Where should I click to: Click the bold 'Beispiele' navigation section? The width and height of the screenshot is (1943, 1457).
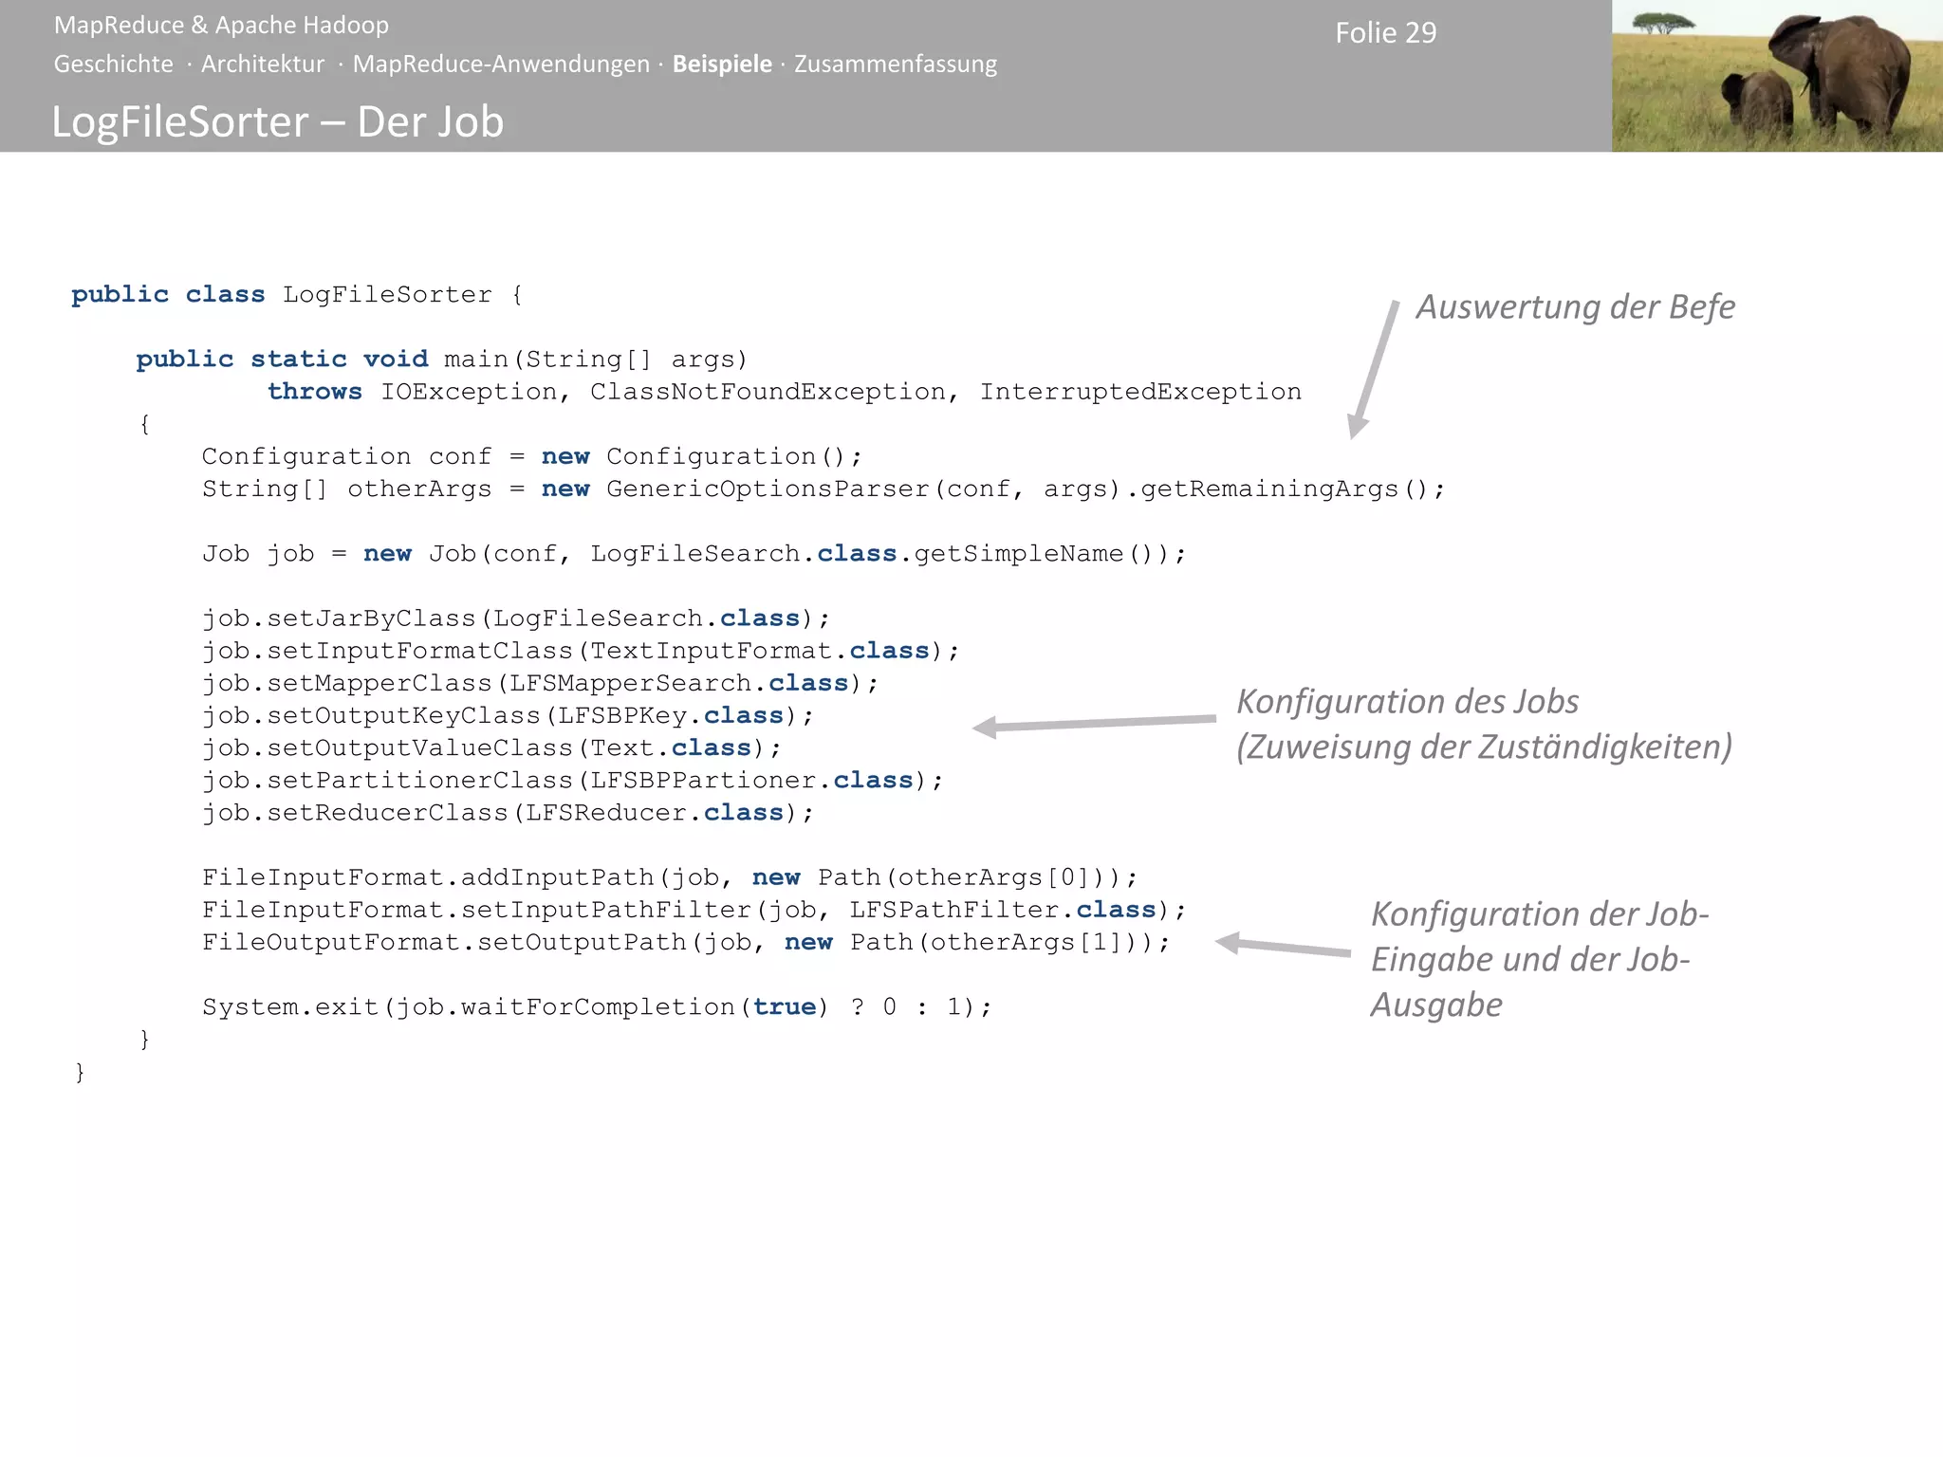coord(722,65)
